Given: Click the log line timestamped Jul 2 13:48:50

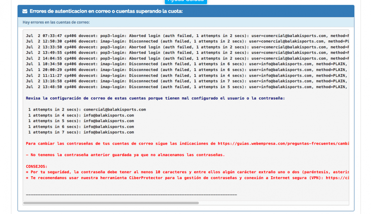Looking at the screenshot, I should pyautogui.click(x=188, y=87).
